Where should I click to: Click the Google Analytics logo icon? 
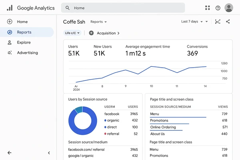10,8
